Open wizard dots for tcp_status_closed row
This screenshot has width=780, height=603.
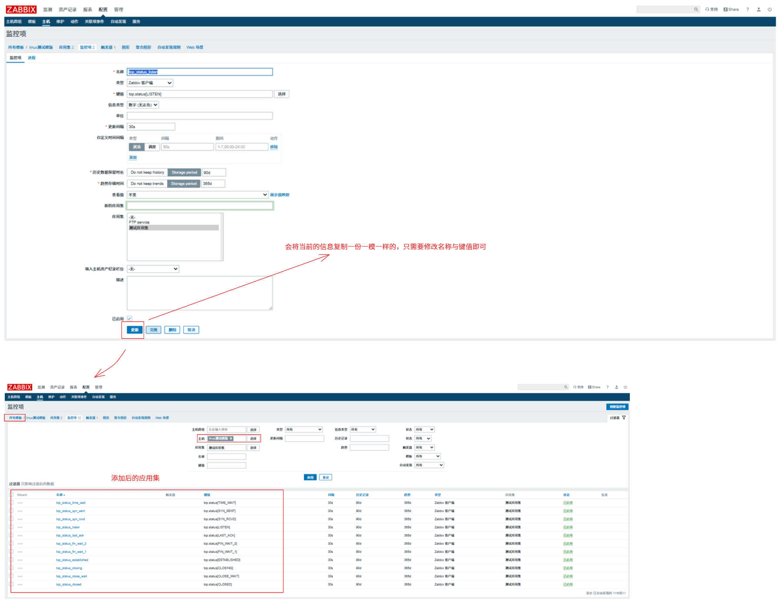coord(20,584)
